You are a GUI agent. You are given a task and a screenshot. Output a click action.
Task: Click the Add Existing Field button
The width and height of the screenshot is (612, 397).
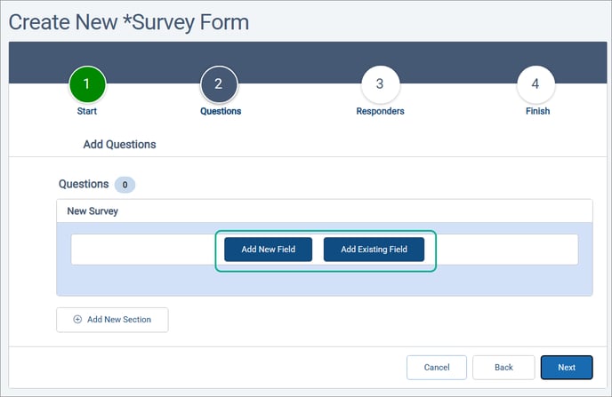[x=374, y=250]
